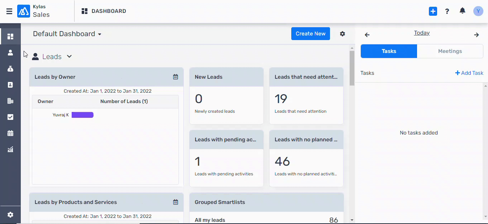This screenshot has width=488, height=224.
Task: Open dashboard settings gear
Action: [x=342, y=34]
